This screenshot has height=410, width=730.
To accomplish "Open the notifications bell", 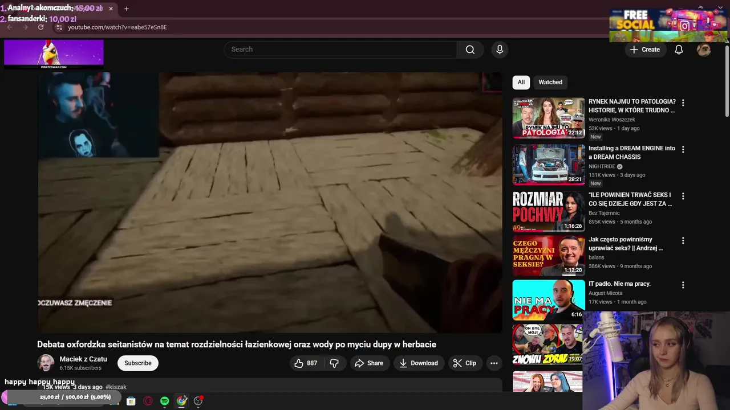I will click(x=679, y=50).
